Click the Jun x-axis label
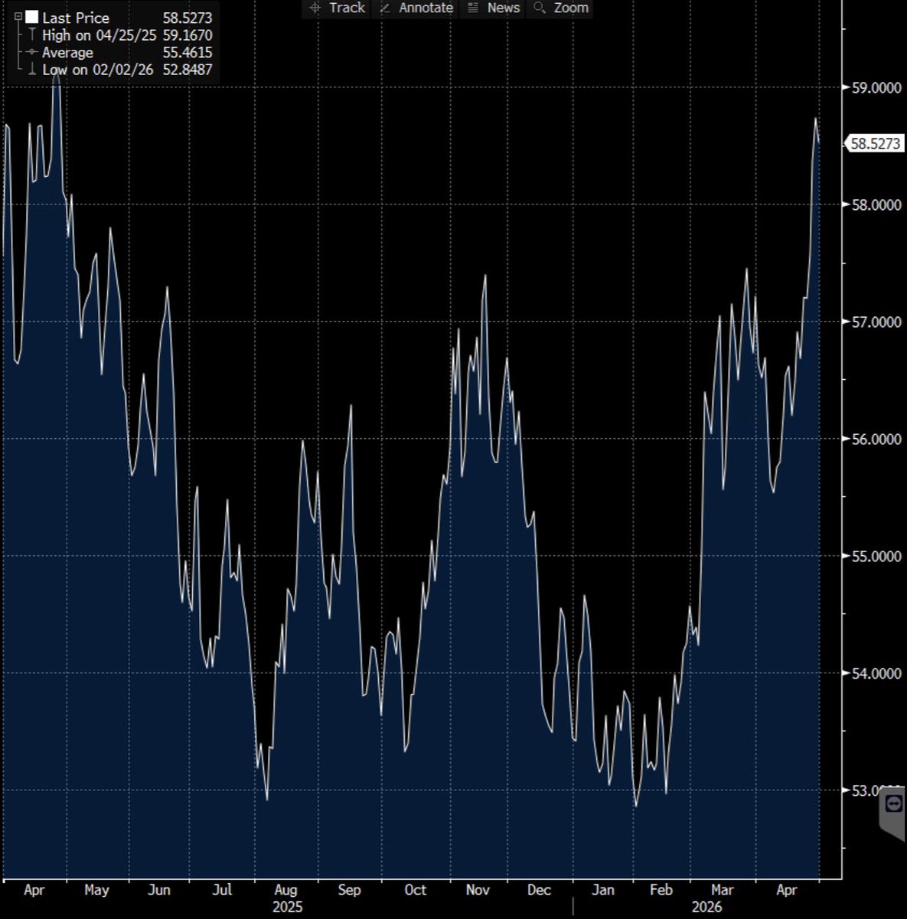This screenshot has height=919, width=907. tap(158, 890)
